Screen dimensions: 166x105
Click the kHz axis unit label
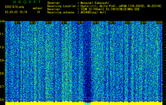[x=2, y=21]
